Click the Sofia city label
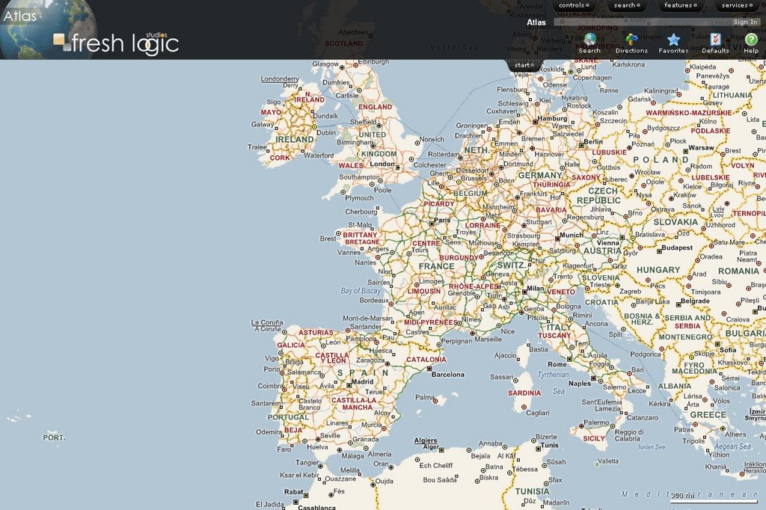766x510 pixels. point(728,350)
